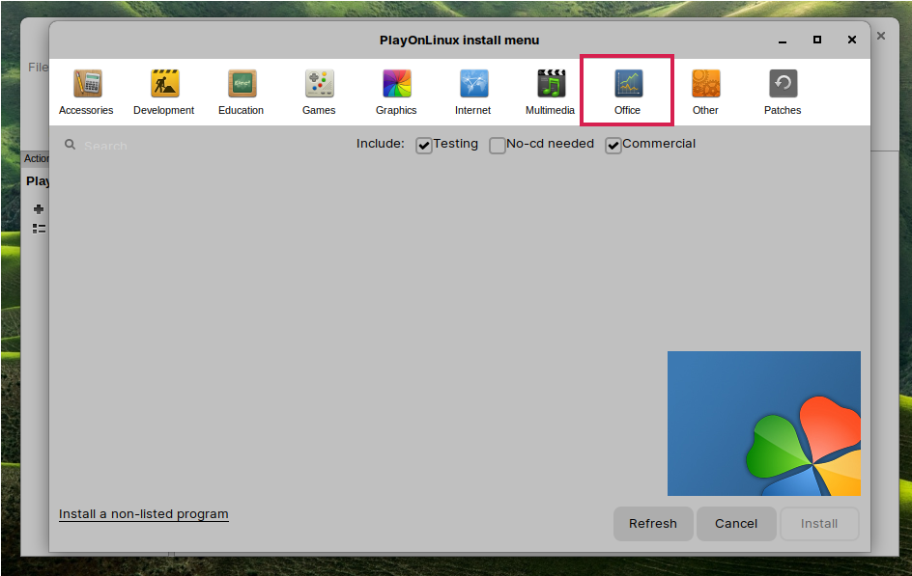This screenshot has height=576, width=912.
Task: Click the search magnifier icon
Action: pyautogui.click(x=70, y=144)
